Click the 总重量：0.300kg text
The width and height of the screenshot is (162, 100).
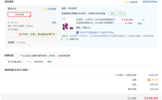pyautogui.click(x=16, y=42)
